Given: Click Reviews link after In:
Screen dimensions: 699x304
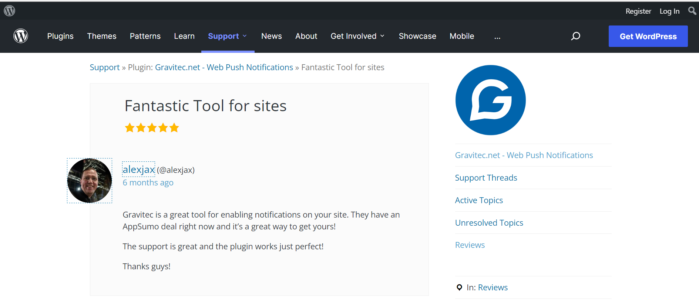Looking at the screenshot, I should click(x=493, y=287).
